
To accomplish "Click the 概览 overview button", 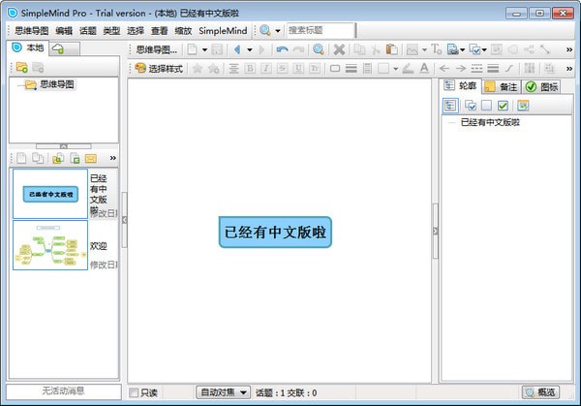I will 540,392.
